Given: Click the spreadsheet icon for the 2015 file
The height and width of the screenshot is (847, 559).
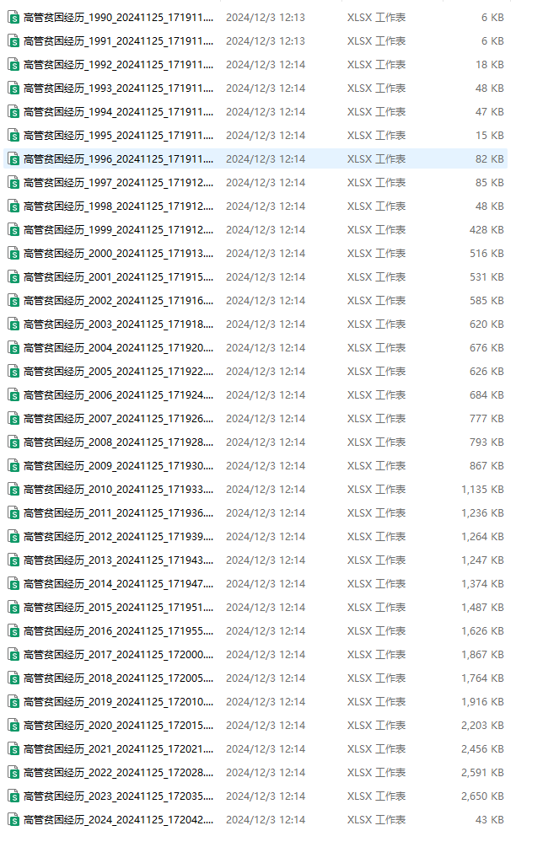Looking at the screenshot, I should (13, 607).
